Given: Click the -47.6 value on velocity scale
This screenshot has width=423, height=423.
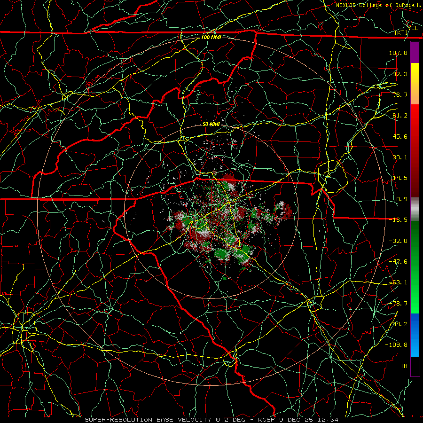Looking at the screenshot, I should 398,262.
